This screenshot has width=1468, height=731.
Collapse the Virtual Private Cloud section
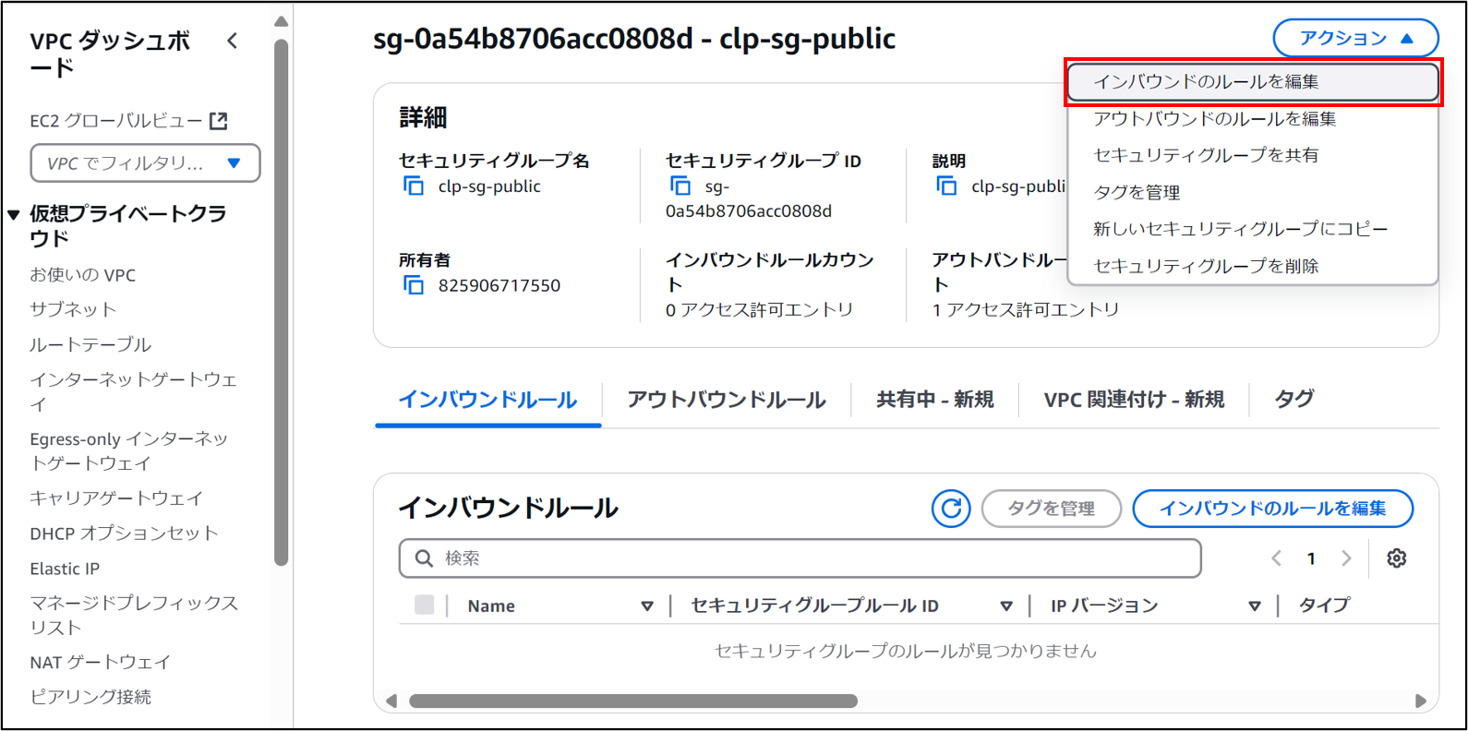14,215
